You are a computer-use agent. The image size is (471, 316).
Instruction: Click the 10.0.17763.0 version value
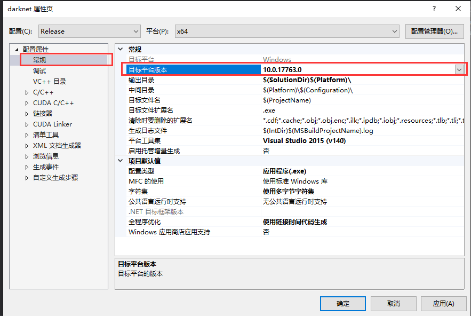[282, 70]
